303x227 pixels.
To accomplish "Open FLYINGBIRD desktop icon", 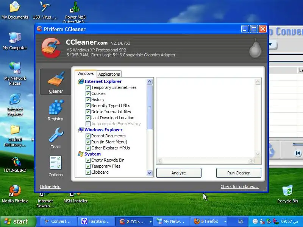I will 15,164.
